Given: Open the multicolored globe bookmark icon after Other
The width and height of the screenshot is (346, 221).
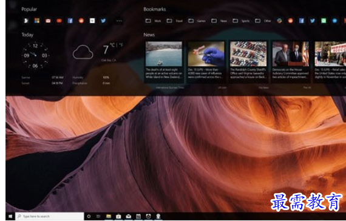Looking at the screenshot, I should click(x=279, y=21).
